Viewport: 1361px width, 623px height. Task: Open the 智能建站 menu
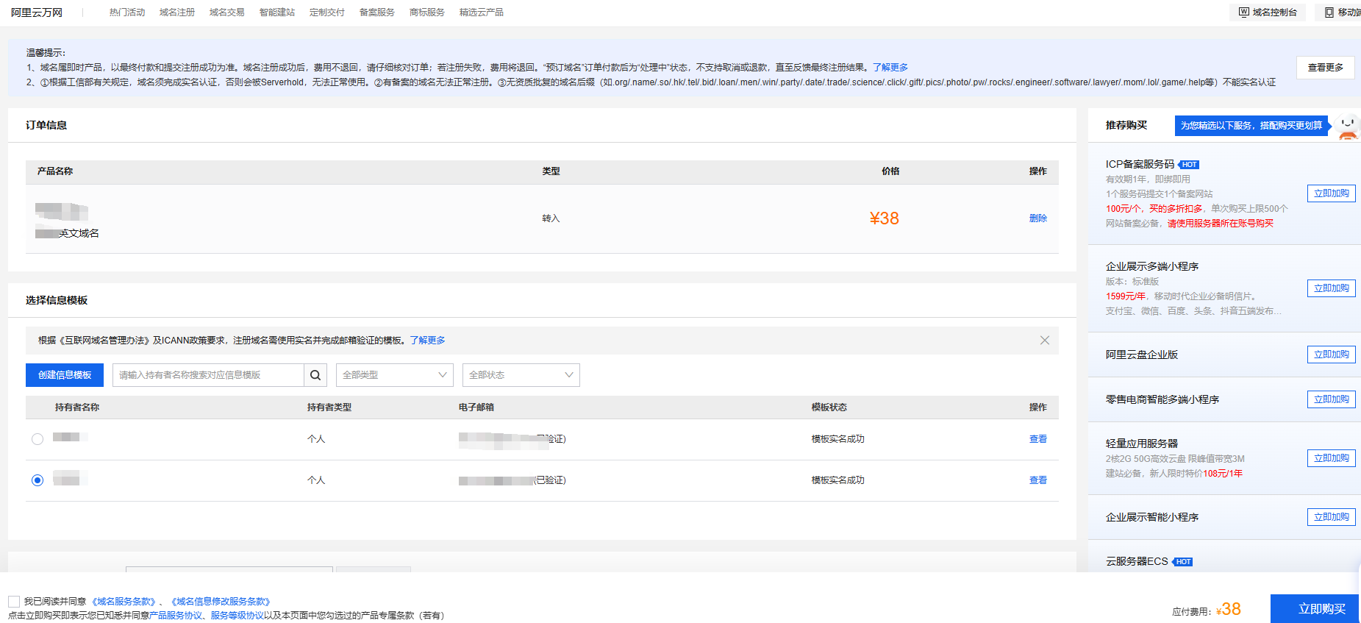[x=277, y=13]
